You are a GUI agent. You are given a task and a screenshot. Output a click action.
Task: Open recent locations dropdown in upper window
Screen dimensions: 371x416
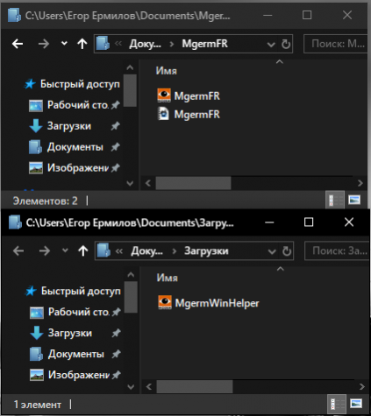click(x=64, y=44)
